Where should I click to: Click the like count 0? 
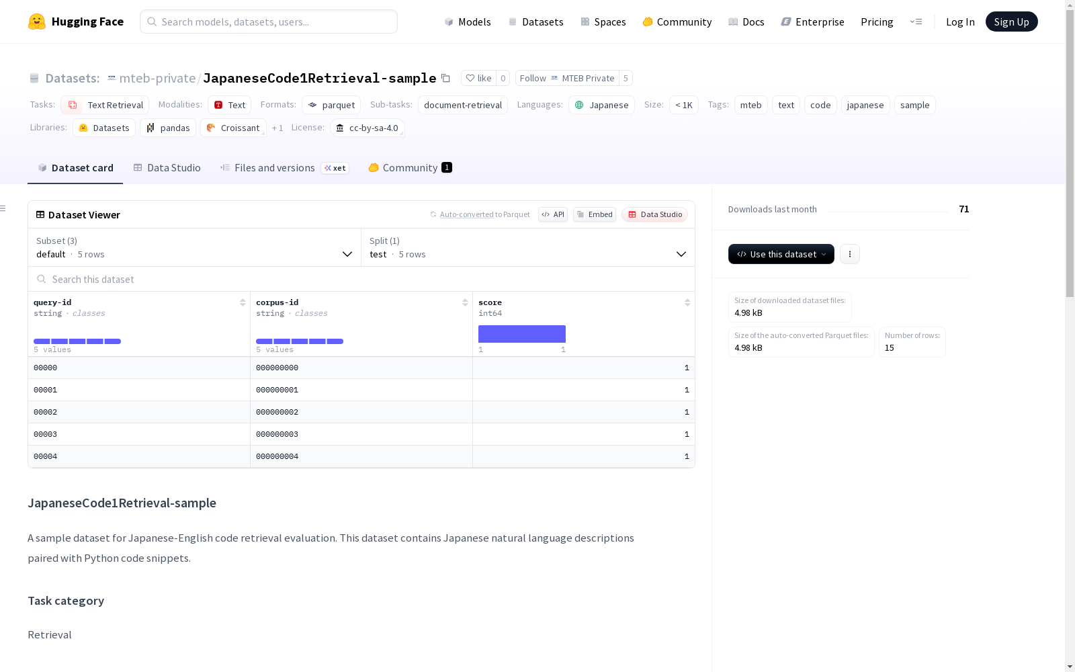click(503, 78)
